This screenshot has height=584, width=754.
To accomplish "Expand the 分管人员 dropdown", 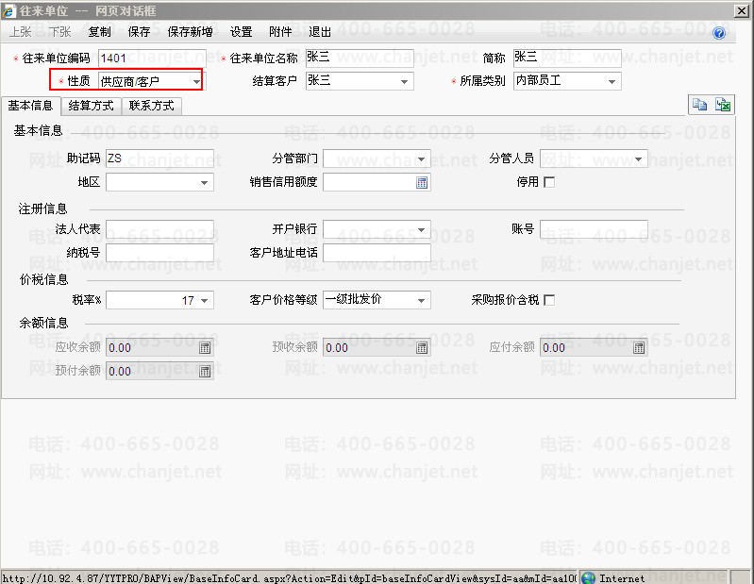I will pos(638,159).
